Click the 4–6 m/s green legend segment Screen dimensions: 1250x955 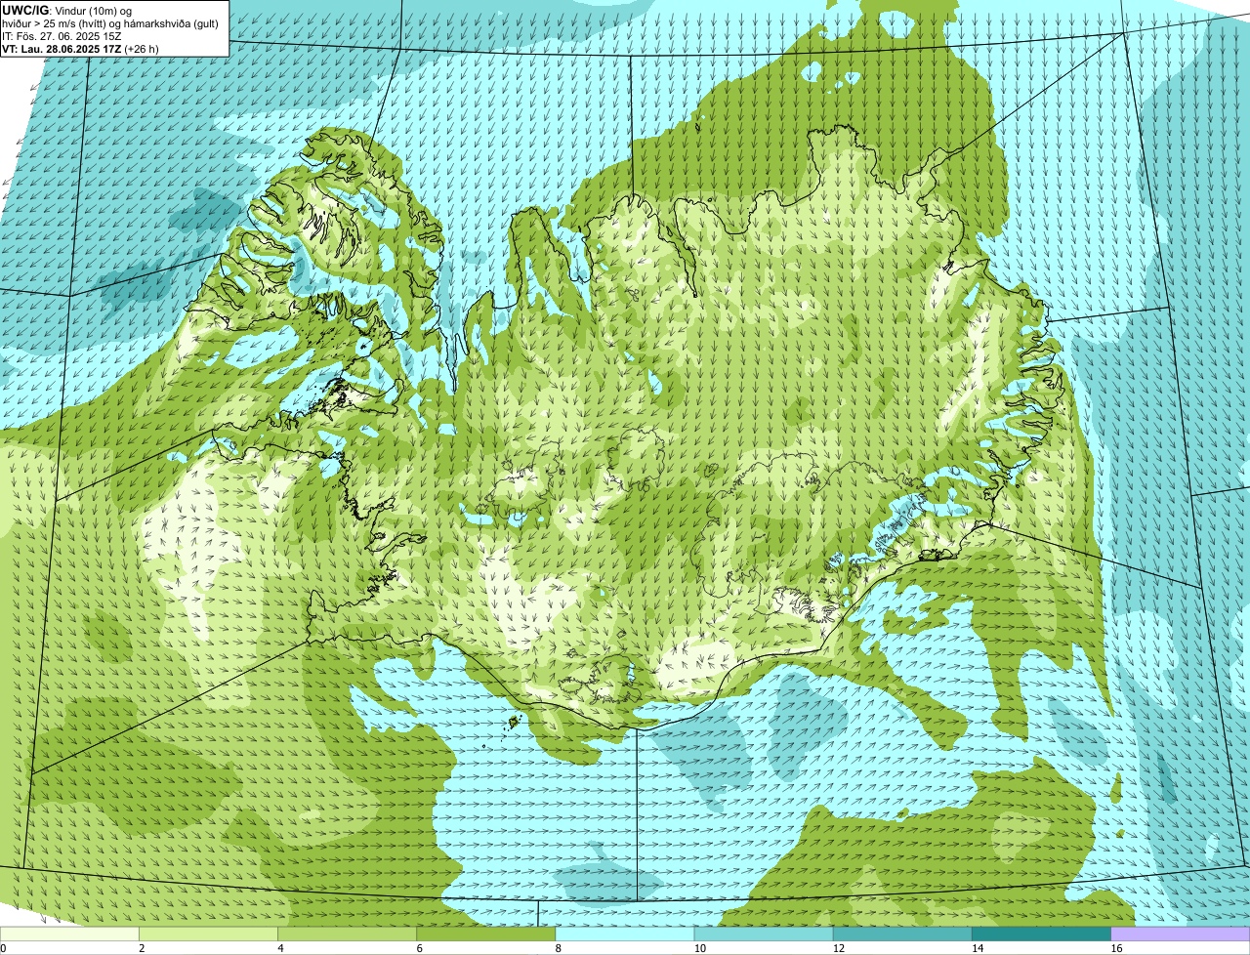point(348,934)
